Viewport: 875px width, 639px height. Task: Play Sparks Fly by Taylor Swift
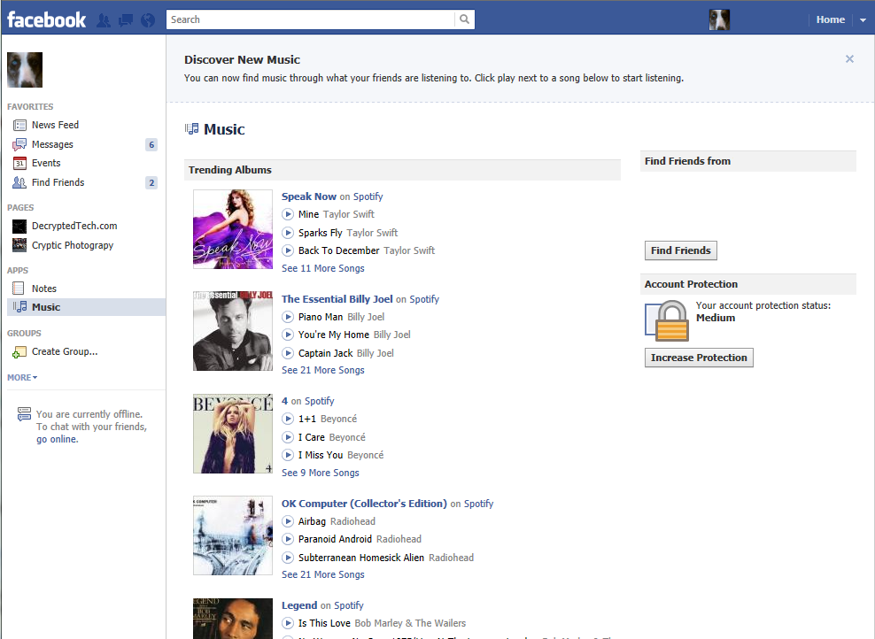(288, 233)
